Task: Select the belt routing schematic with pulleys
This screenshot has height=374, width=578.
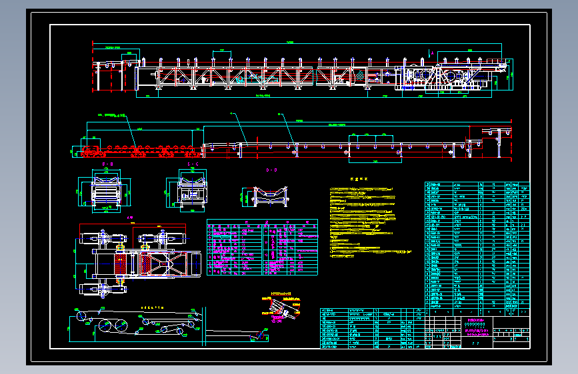Action: [x=169, y=327]
